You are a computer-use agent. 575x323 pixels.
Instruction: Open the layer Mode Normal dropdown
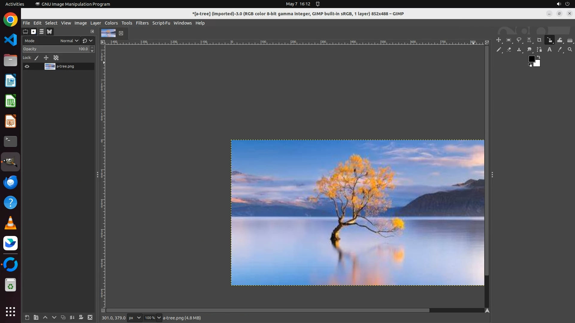69,41
